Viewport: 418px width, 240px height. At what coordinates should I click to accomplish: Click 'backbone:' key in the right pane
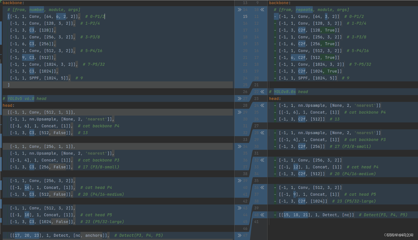click(x=280, y=3)
